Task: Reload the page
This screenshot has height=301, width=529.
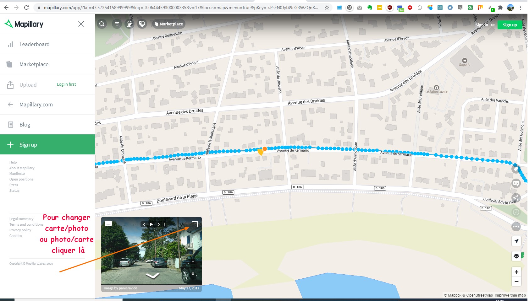Action: (26, 8)
